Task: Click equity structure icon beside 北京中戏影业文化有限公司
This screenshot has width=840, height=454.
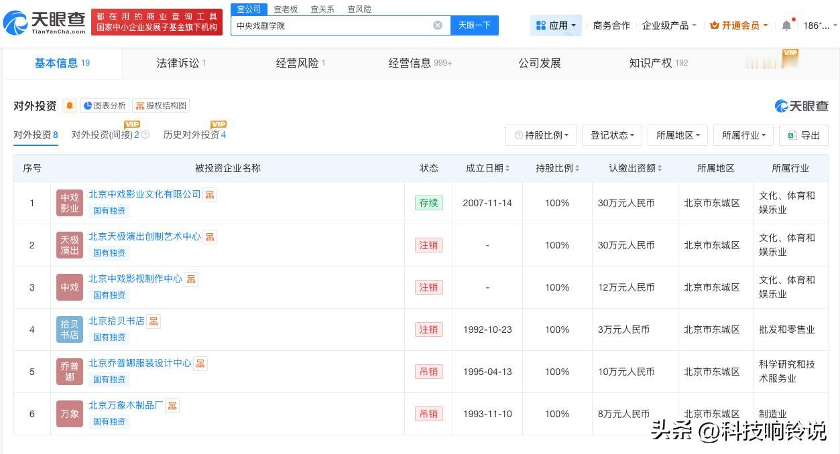Action: coord(211,195)
